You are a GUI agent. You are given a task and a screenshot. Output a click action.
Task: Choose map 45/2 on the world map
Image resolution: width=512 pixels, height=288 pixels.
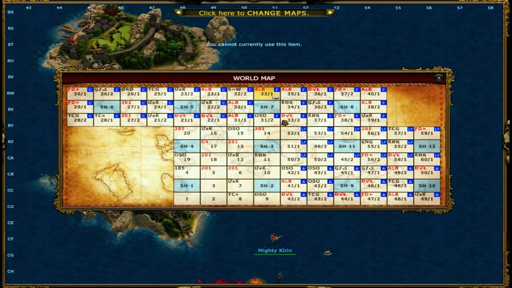[347, 160]
